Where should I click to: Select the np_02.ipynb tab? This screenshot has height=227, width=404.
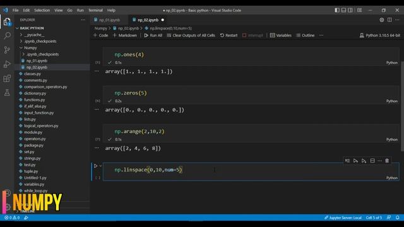148,20
